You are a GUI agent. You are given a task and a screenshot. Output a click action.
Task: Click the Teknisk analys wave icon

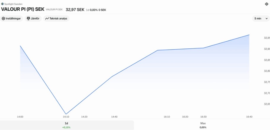(47, 19)
